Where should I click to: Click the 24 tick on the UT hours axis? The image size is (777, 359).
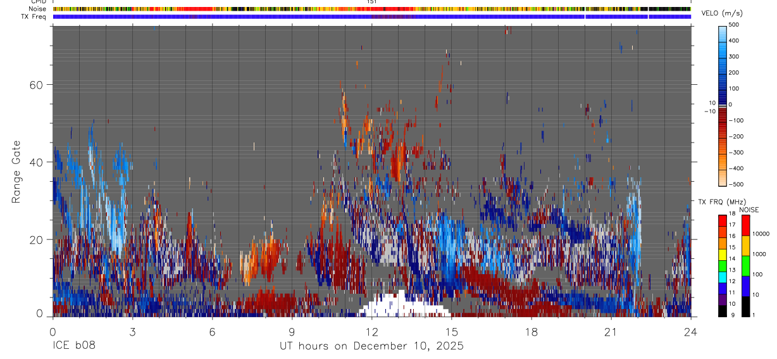coord(691,332)
